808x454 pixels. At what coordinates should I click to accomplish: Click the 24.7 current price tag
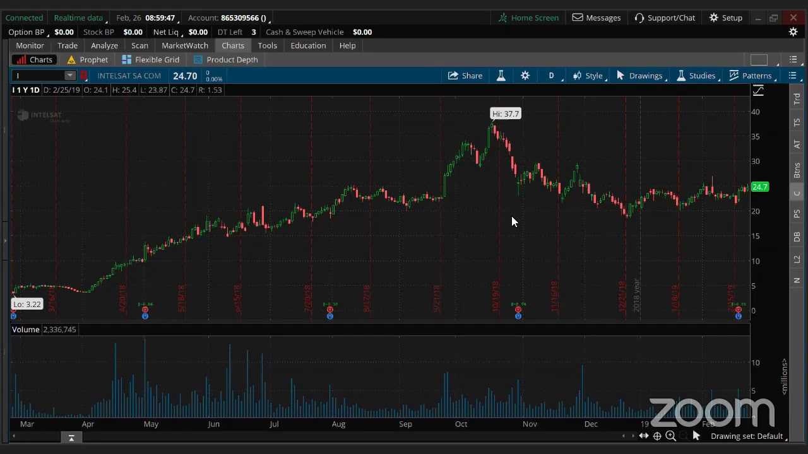[x=759, y=187]
